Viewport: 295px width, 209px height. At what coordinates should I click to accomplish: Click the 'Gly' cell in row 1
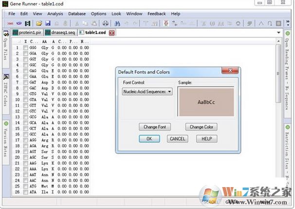pyautogui.click(x=45, y=48)
